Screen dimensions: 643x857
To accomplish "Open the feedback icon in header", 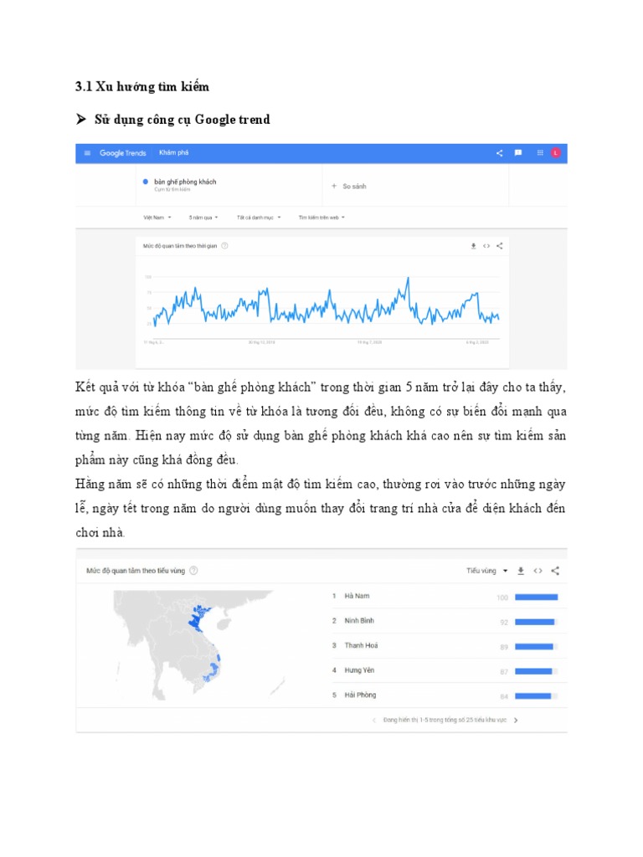I will [x=518, y=153].
